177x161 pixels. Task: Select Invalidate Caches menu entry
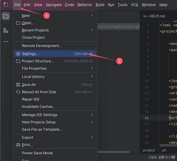pos(39,107)
